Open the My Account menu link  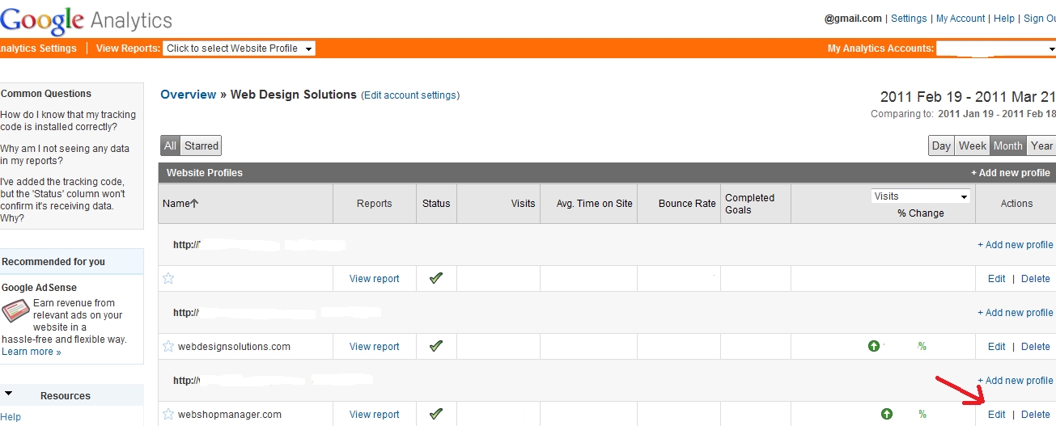(961, 19)
